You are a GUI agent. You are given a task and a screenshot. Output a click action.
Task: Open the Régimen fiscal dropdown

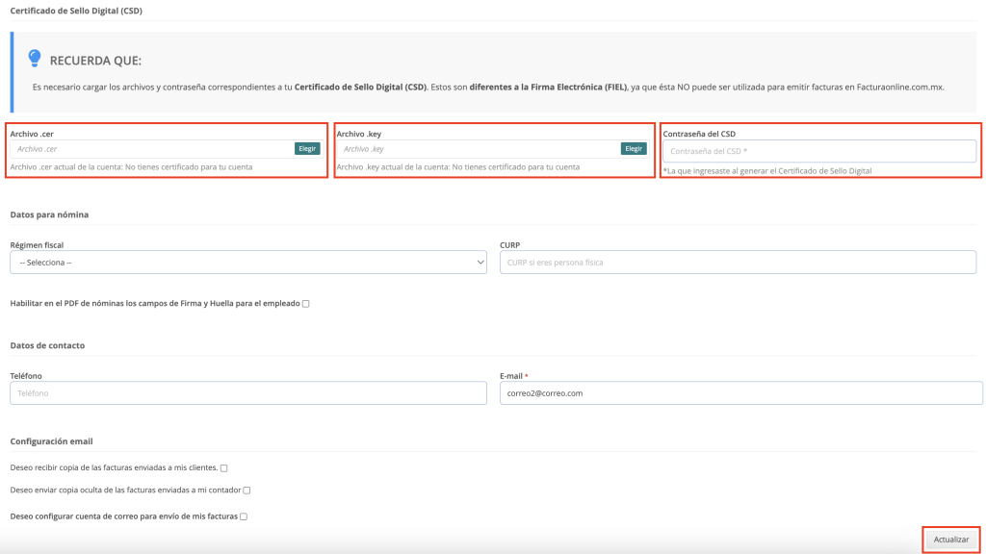(x=248, y=263)
